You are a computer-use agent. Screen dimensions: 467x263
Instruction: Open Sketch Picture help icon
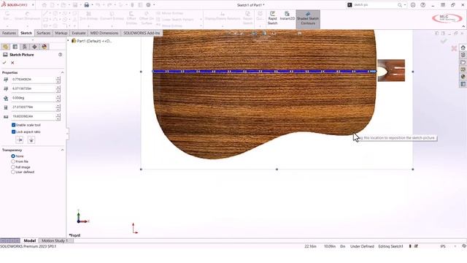tap(60, 55)
